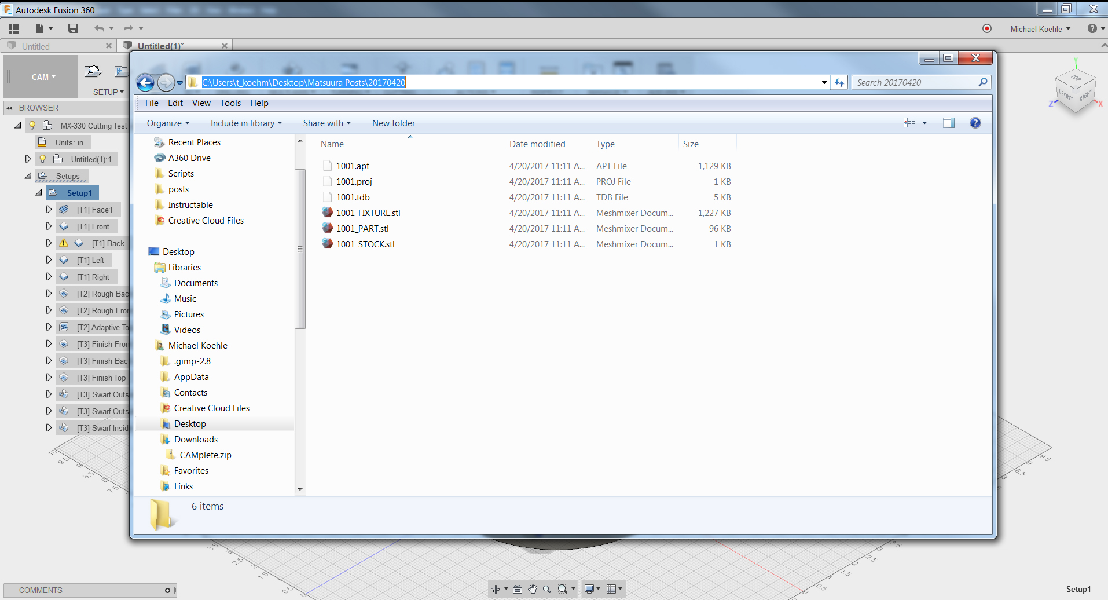Click the navigation pane scroll down arrow
Screen dimensions: 1108x600
click(x=300, y=489)
